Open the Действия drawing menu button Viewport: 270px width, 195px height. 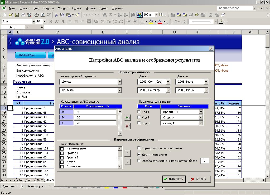(10, 186)
